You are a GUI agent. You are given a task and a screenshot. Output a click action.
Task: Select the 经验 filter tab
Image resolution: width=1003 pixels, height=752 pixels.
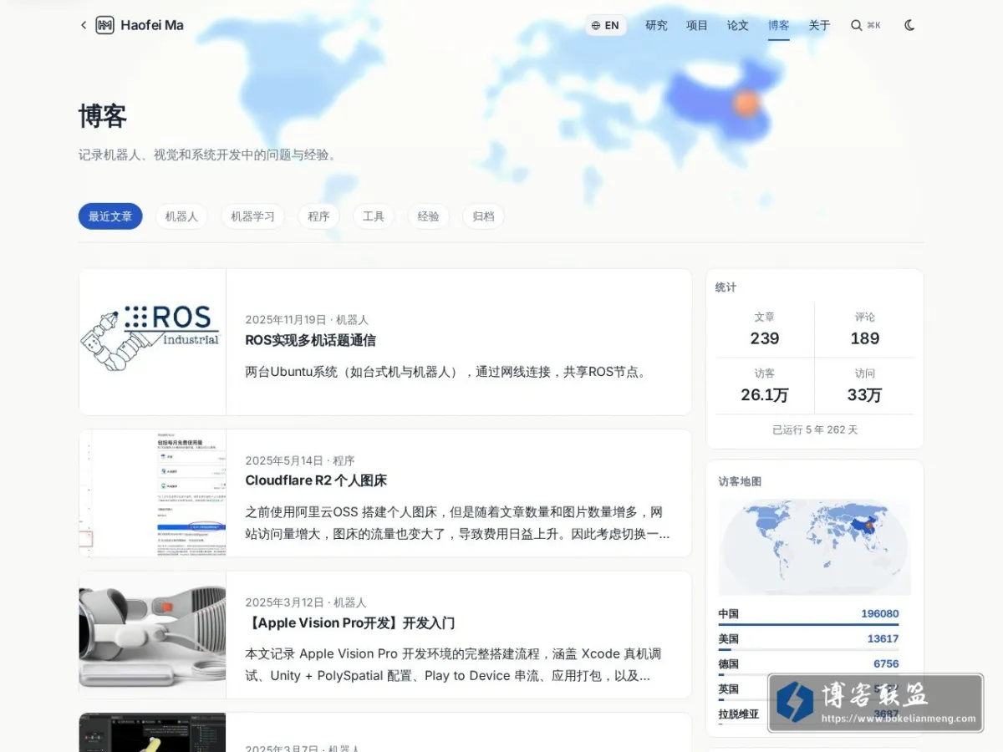[428, 216]
